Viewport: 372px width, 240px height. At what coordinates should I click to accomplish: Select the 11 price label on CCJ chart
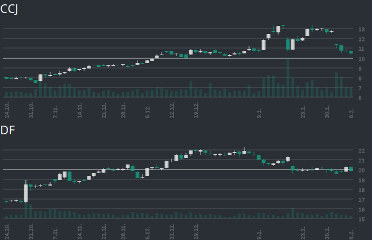click(361, 49)
